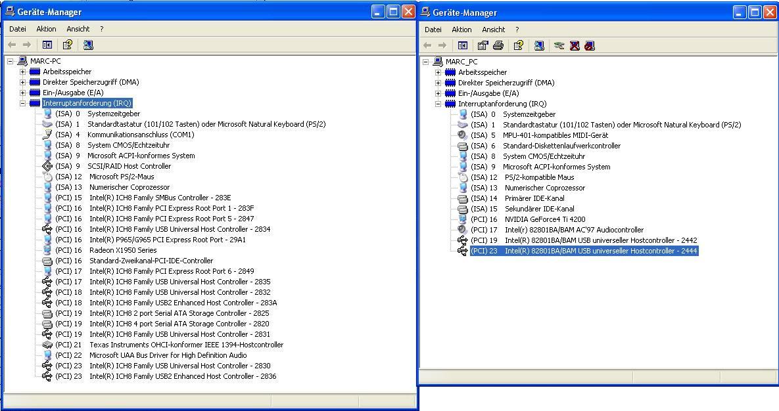This screenshot has width=779, height=411.
Task: Expand Arbeitsspeicher in the left window
Action: point(22,72)
